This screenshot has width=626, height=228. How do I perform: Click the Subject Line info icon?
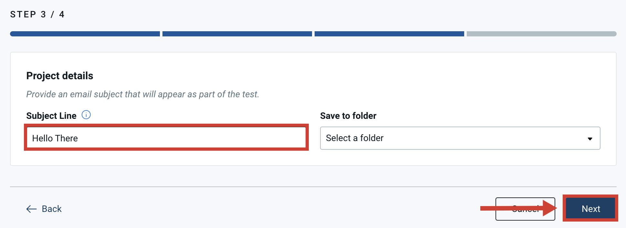[x=86, y=115]
